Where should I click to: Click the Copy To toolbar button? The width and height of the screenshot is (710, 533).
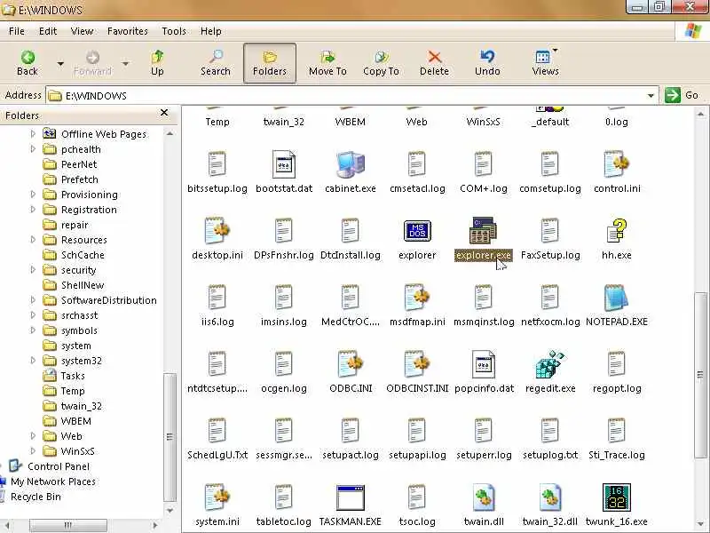(x=381, y=63)
